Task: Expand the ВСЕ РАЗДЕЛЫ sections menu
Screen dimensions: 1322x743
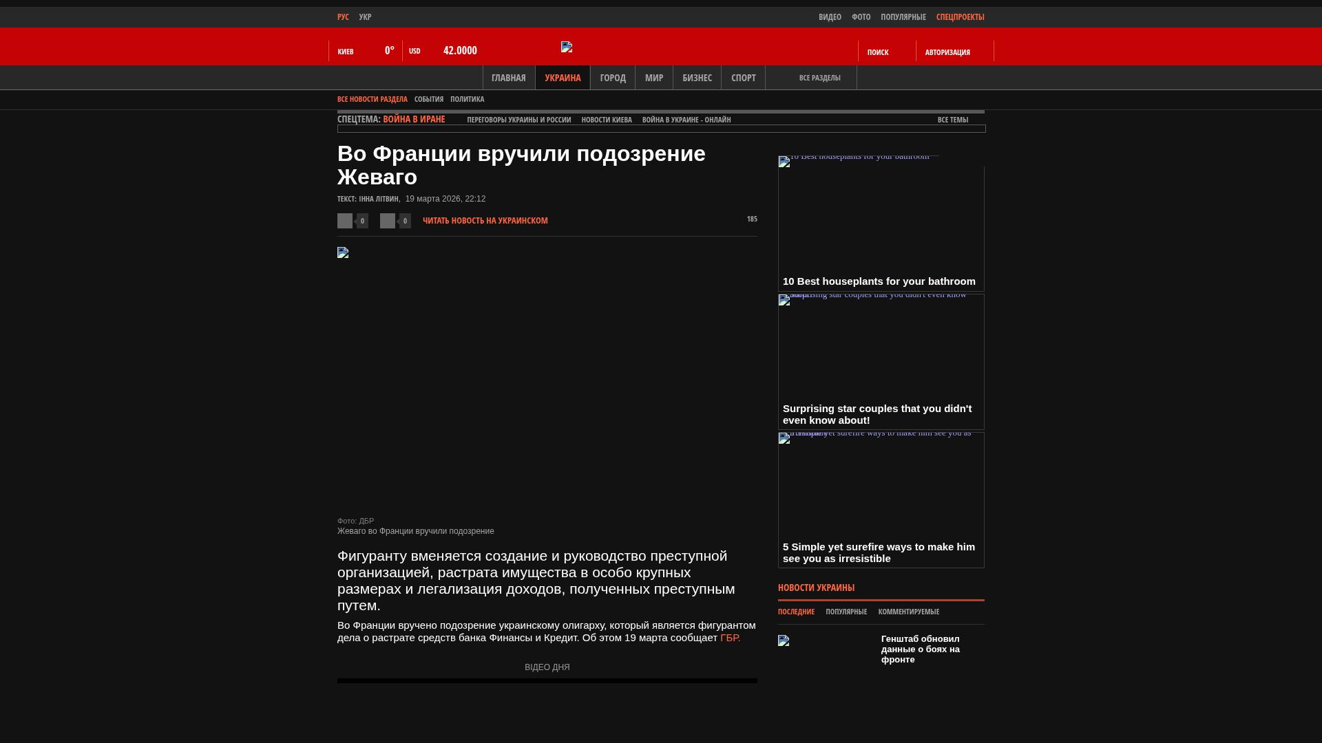Action: pyautogui.click(x=819, y=78)
